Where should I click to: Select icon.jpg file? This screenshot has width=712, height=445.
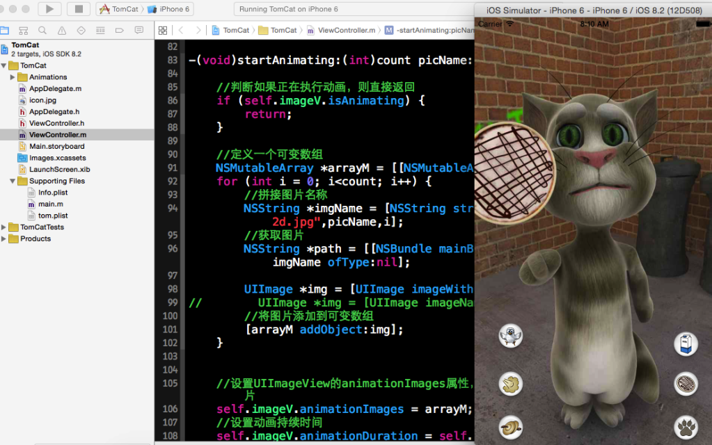pyautogui.click(x=42, y=100)
